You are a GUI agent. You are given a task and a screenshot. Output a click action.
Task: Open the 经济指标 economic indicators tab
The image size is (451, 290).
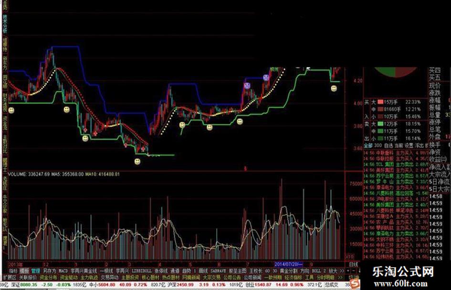[294, 278]
